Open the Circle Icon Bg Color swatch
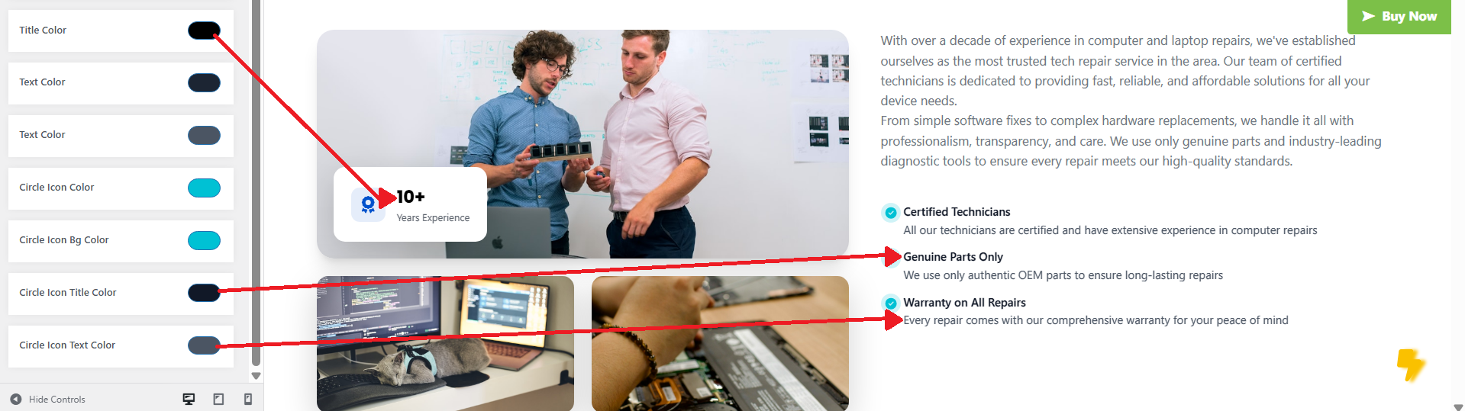Image resolution: width=1465 pixels, height=411 pixels. pyautogui.click(x=204, y=240)
